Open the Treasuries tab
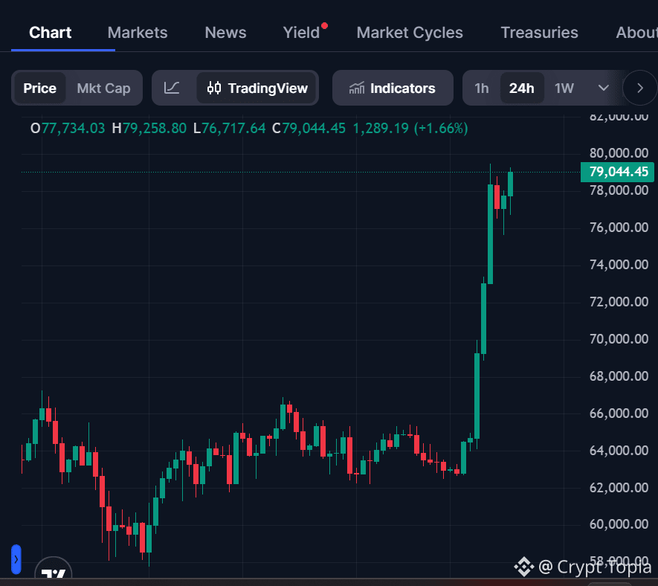Image resolution: width=658 pixels, height=586 pixels. pos(539,33)
